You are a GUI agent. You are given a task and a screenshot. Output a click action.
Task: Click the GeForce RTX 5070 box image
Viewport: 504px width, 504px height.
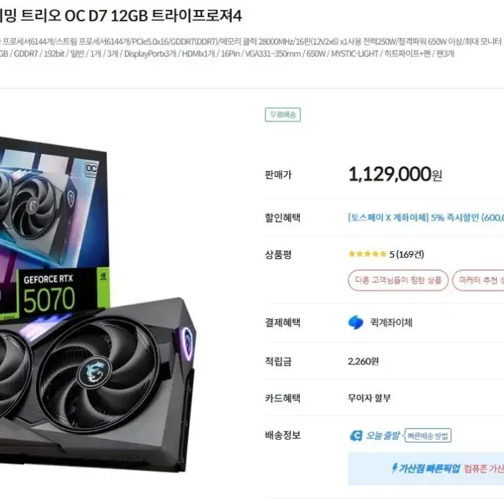(x=54, y=230)
